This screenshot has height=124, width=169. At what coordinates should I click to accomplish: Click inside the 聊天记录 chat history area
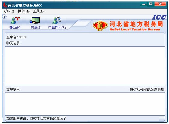pyautogui.click(x=85, y=66)
